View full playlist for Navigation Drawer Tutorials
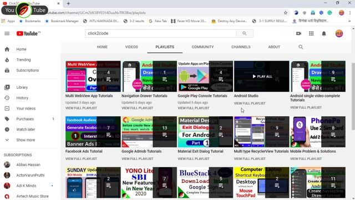 point(137,108)
